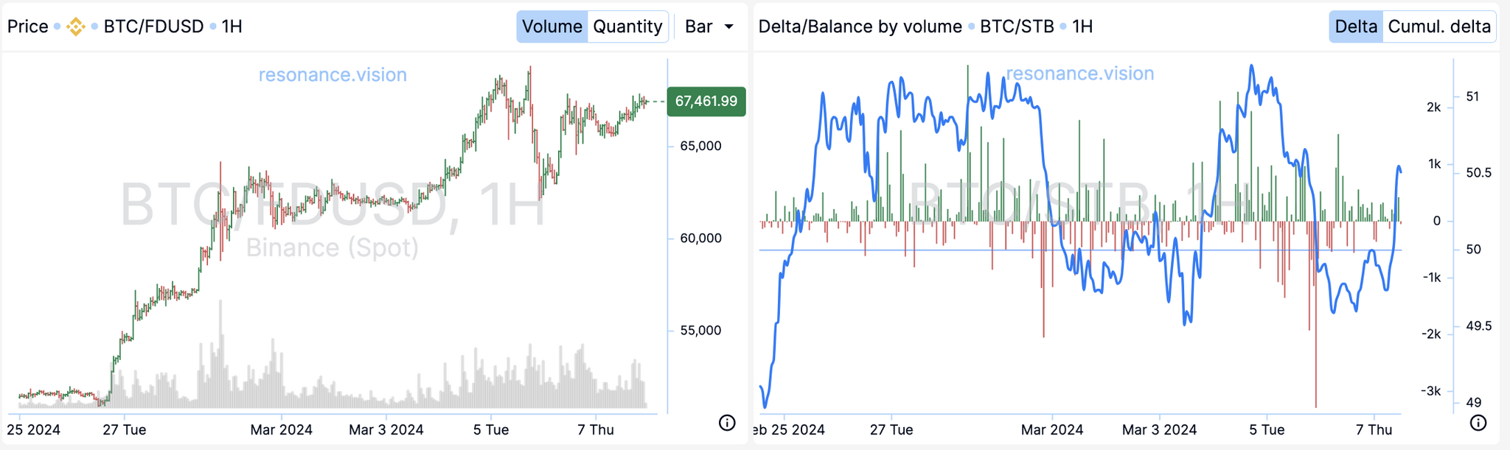Click the 1H timeframe beside BTC/FDUSD
This screenshot has height=450, width=1510.
point(232,27)
